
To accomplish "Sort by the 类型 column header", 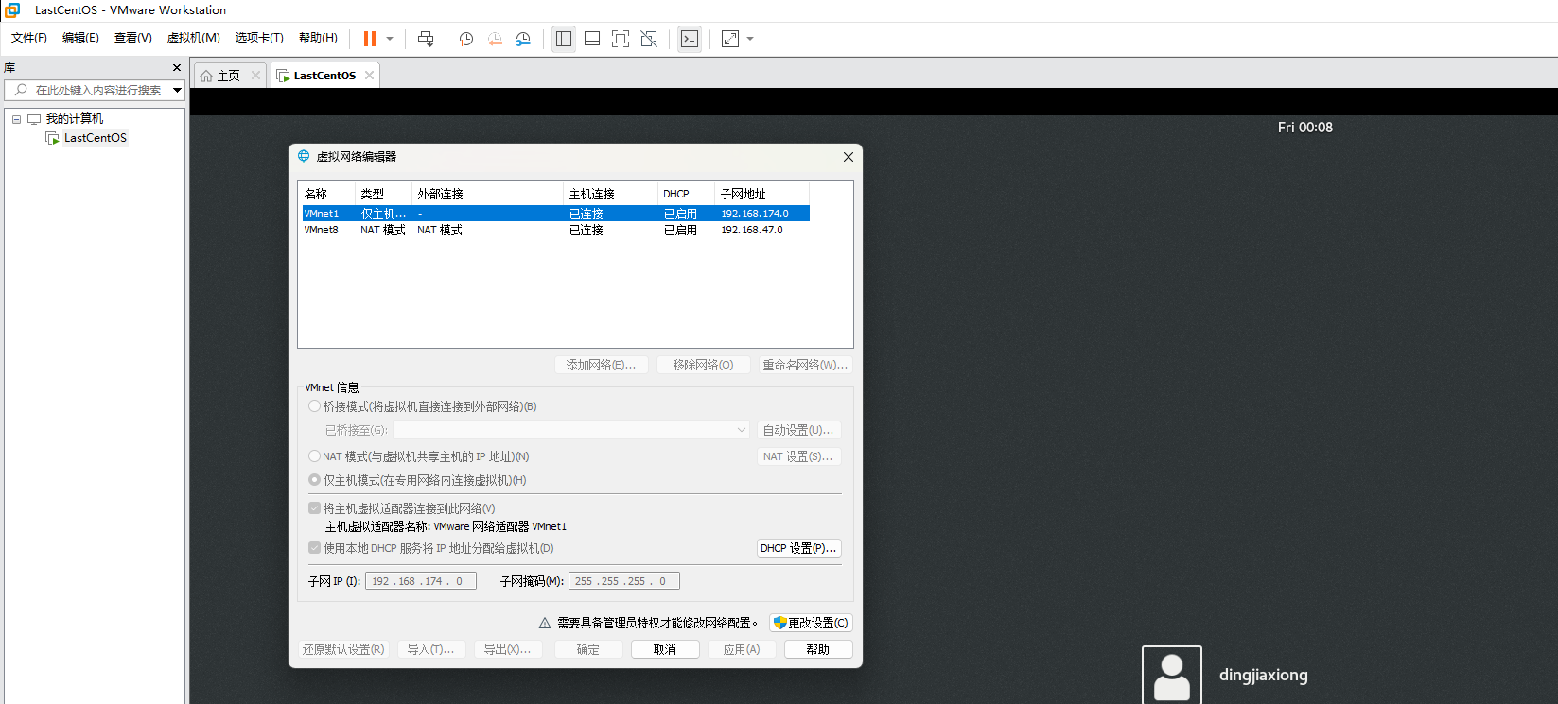I will (383, 194).
